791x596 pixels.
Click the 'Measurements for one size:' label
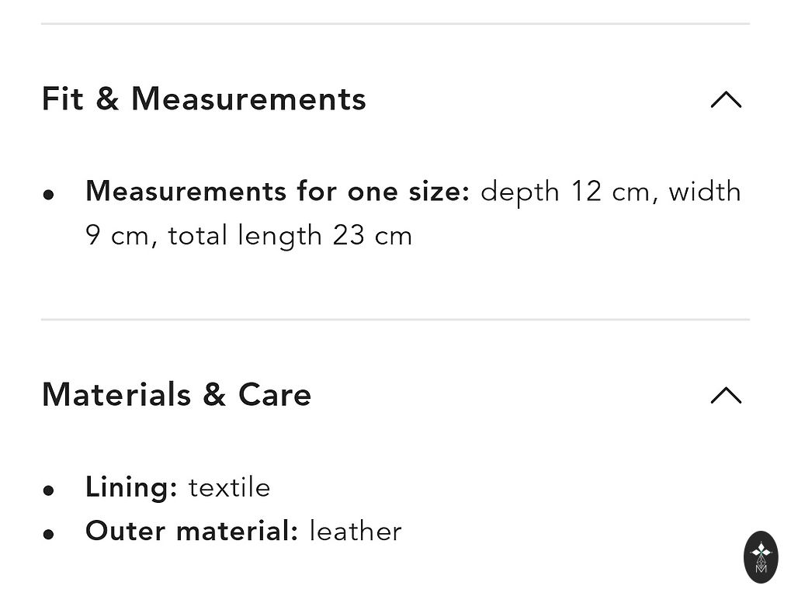tap(277, 192)
